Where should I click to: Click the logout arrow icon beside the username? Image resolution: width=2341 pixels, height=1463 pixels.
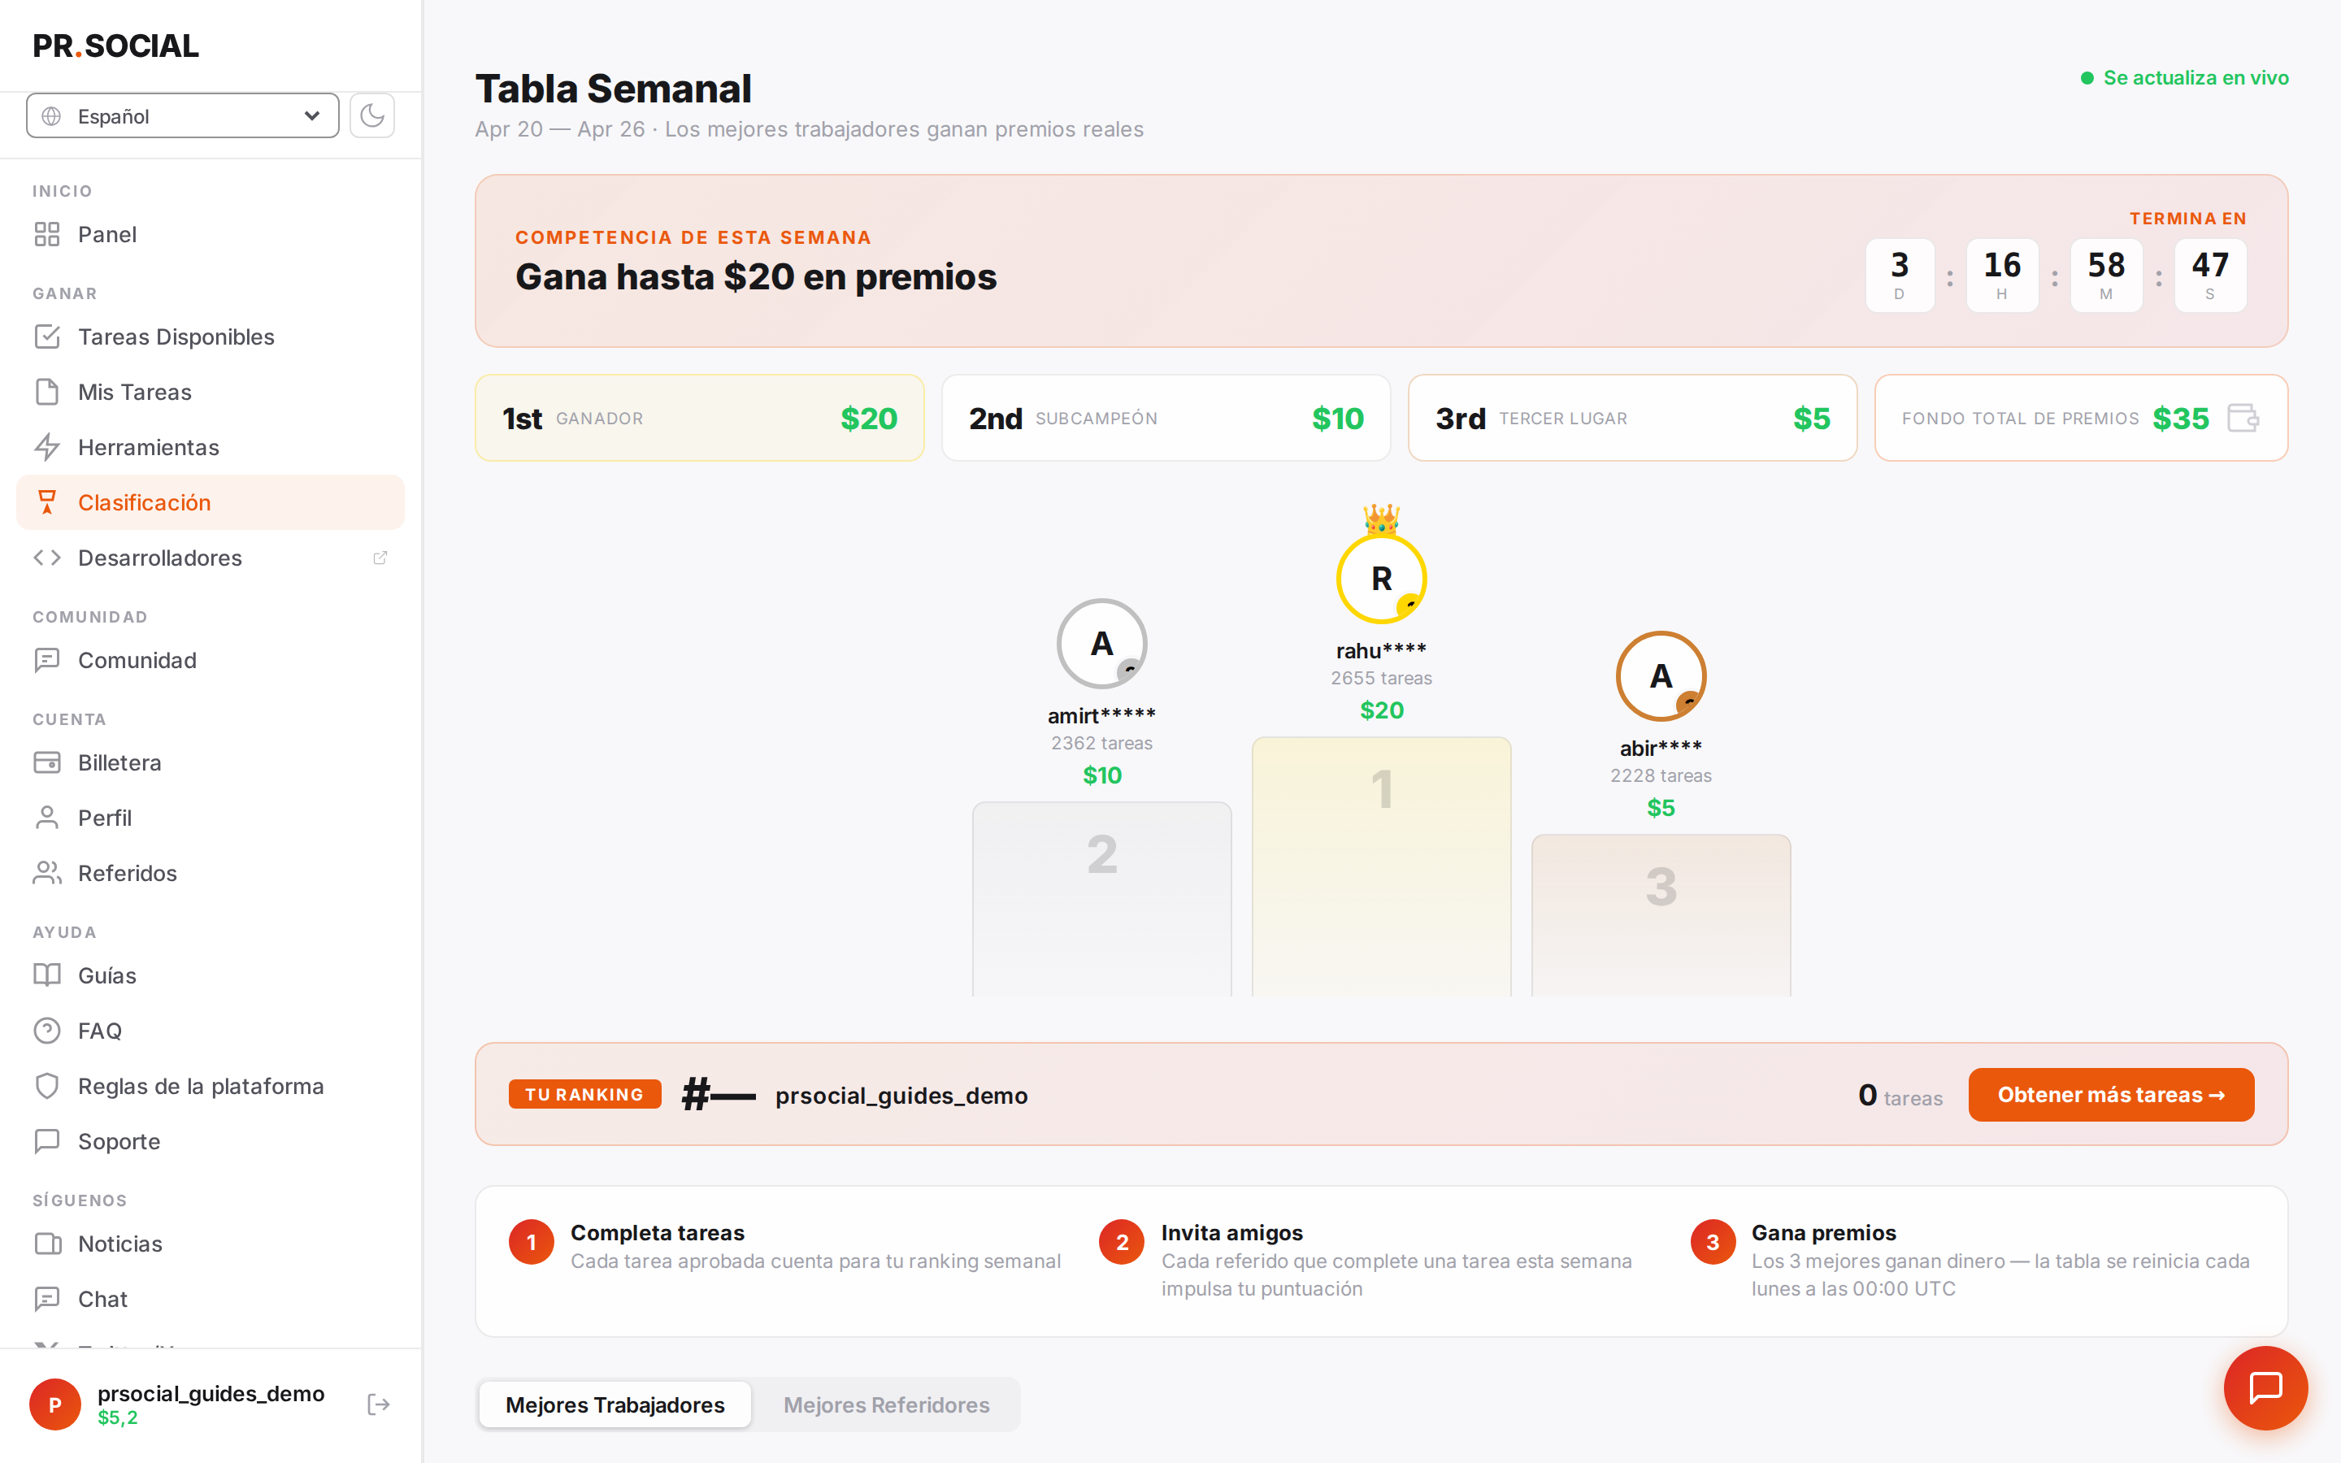tap(378, 1404)
